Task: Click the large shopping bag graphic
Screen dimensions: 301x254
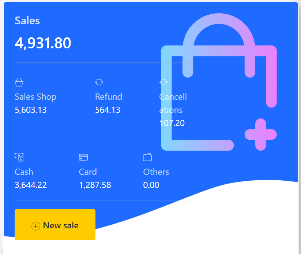Action: click(219, 82)
